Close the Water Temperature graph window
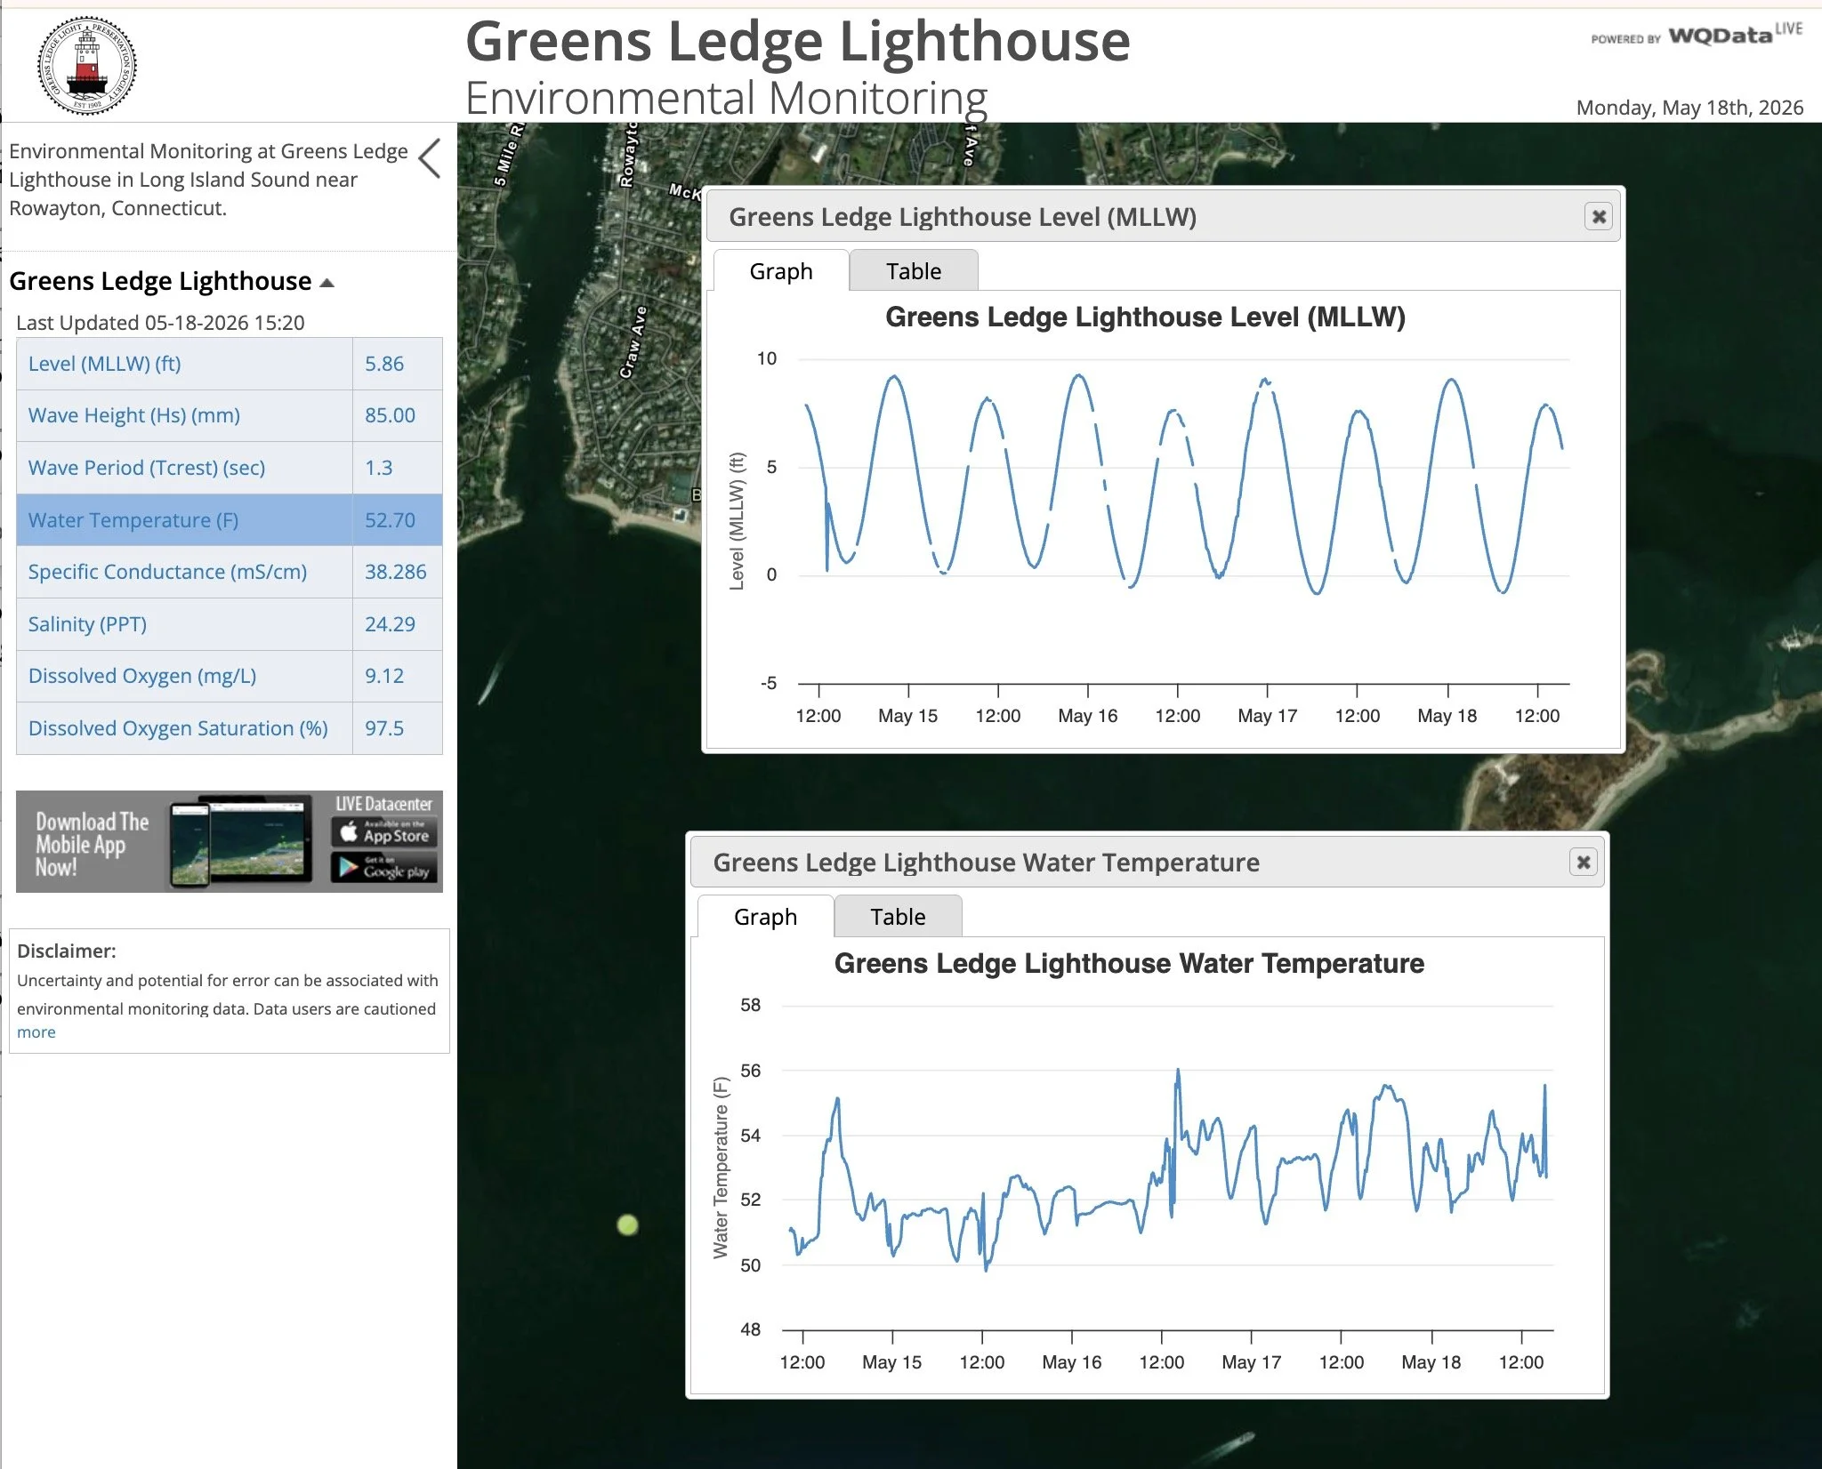 pyautogui.click(x=1583, y=862)
